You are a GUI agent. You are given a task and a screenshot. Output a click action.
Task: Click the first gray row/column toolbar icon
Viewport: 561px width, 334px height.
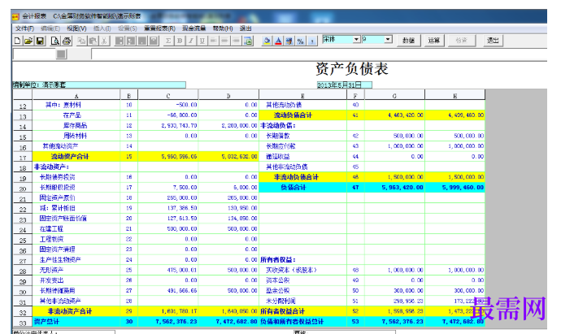pyautogui.click(x=120, y=41)
